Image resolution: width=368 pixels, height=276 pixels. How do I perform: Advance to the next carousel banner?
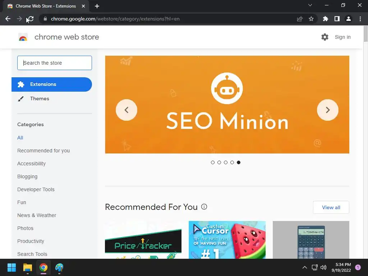(328, 110)
